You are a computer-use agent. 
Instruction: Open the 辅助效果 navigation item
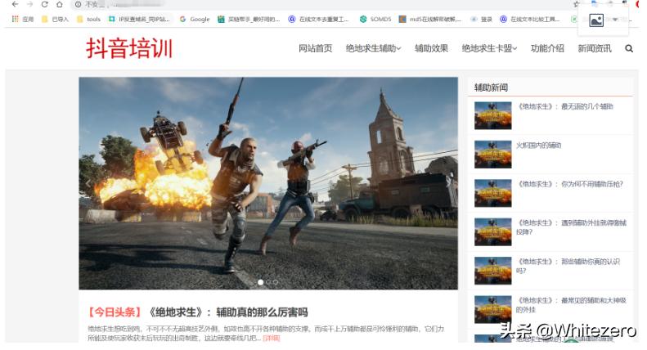point(431,48)
